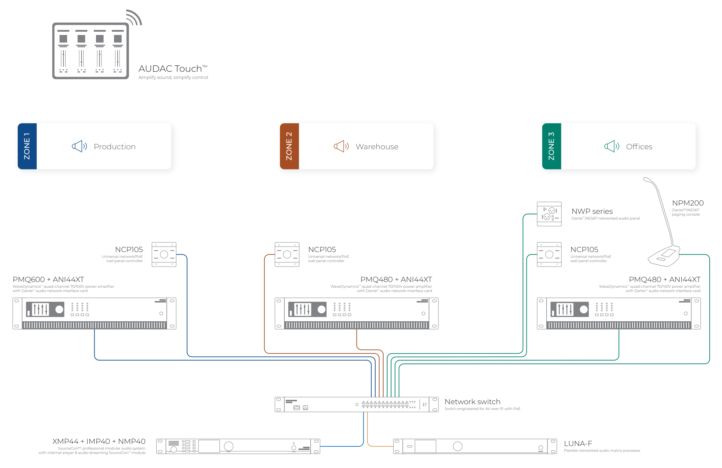722x468 pixels.
Task: Click the large rotary knob on LUNA-F
Action: point(458,446)
